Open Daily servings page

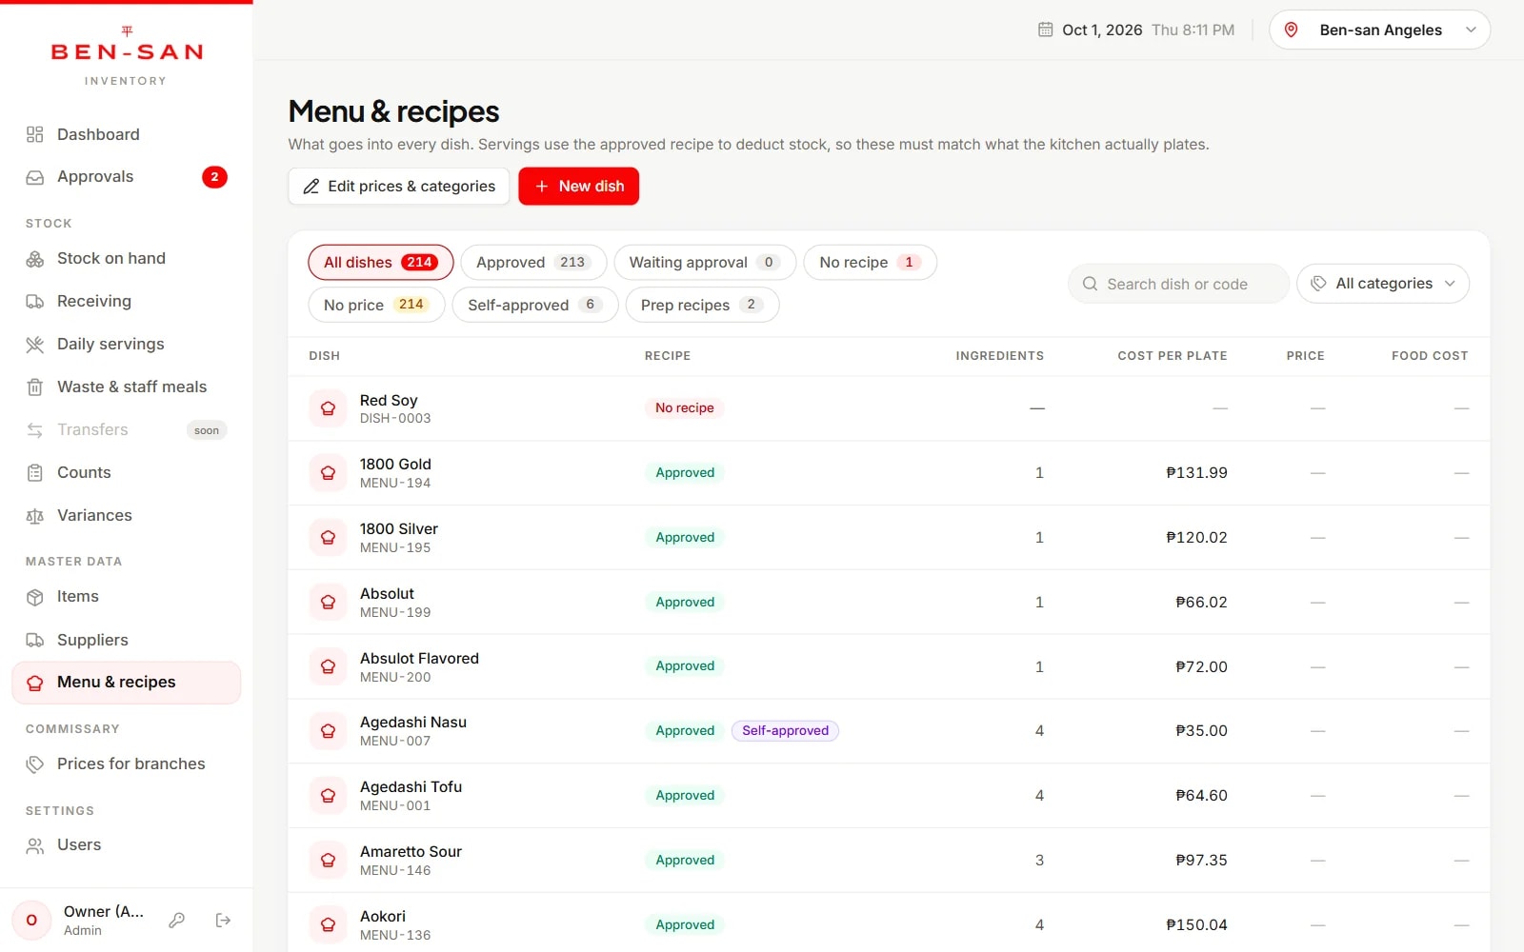click(126, 345)
